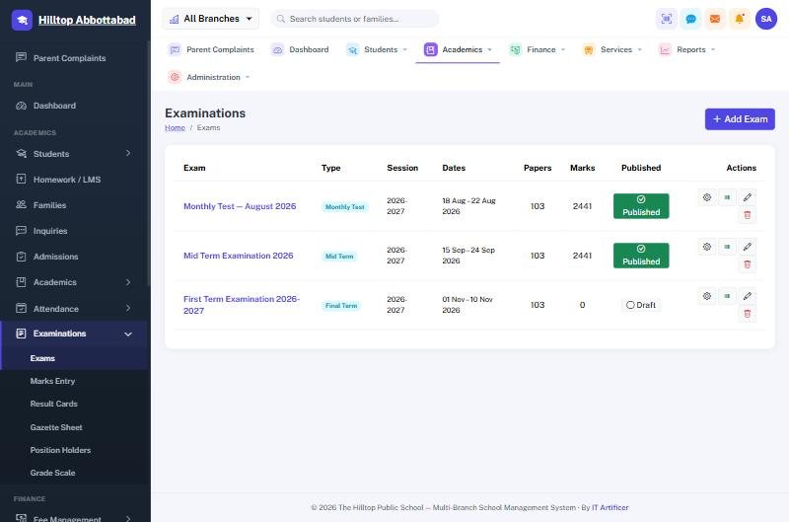789x522 pixels.
Task: Delete the Mid Term Examination 2026 entry
Action: click(748, 264)
